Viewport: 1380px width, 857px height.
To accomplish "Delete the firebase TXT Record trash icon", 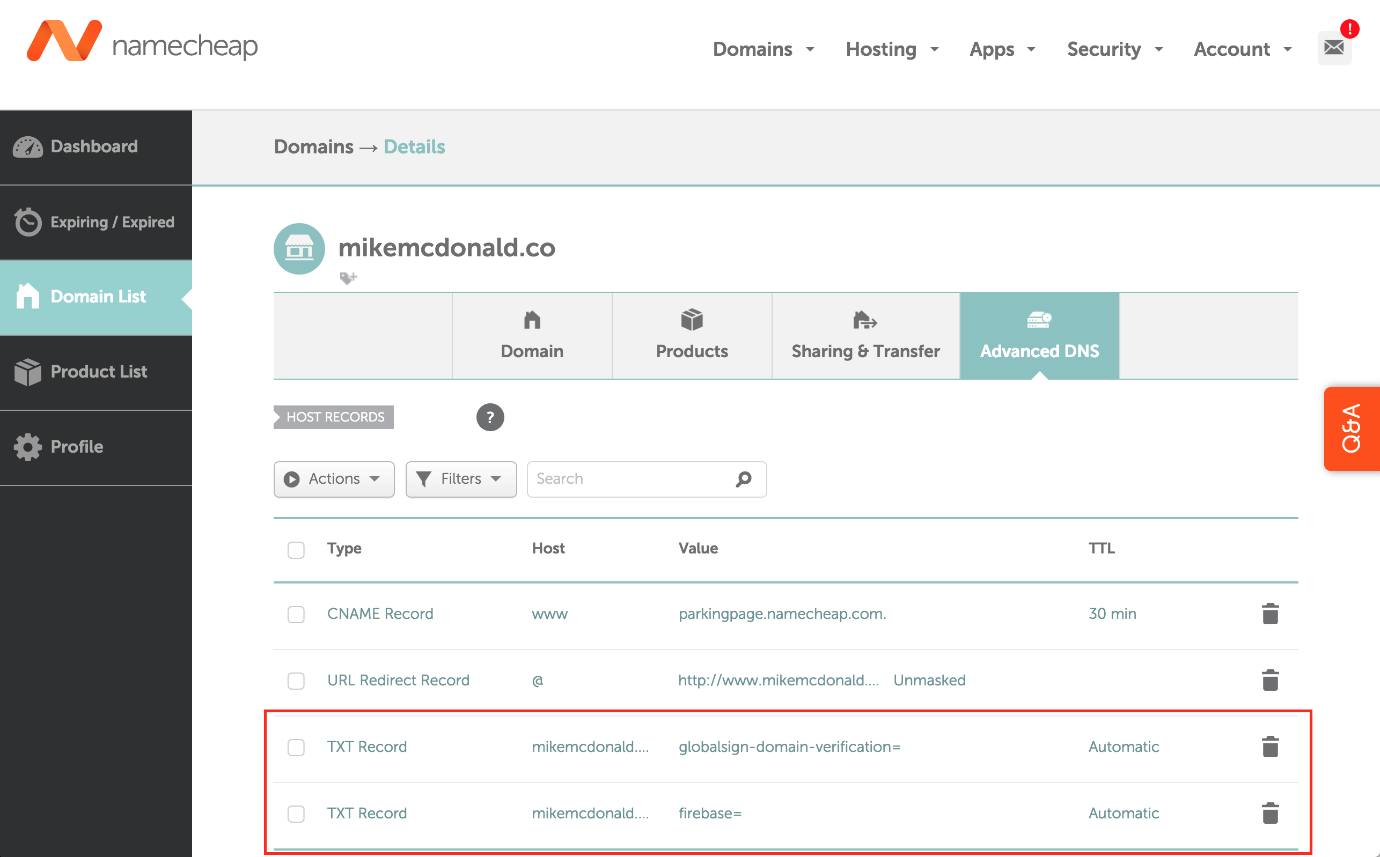I will tap(1270, 813).
